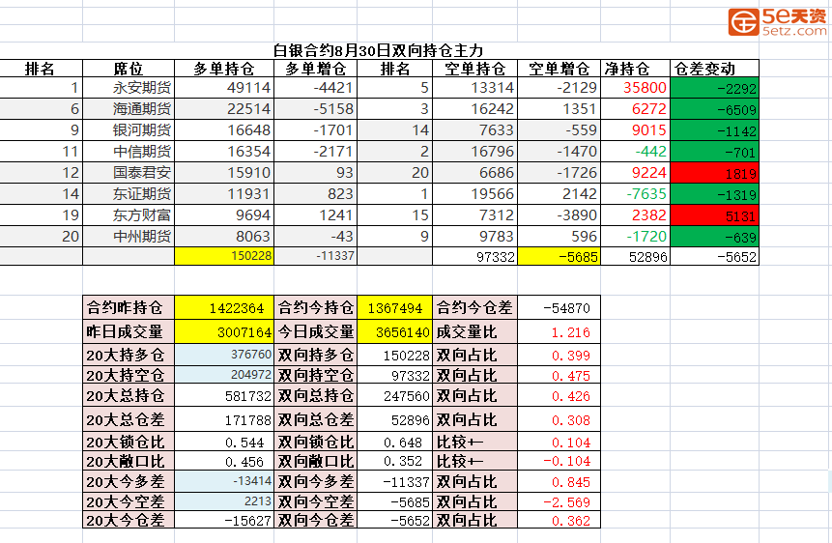Image resolution: width=832 pixels, height=543 pixels.
Task: Click the 国泰君安 seat cell
Action: 129,173
